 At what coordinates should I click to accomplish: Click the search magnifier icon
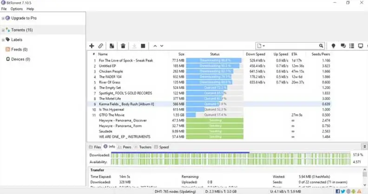click(321, 46)
